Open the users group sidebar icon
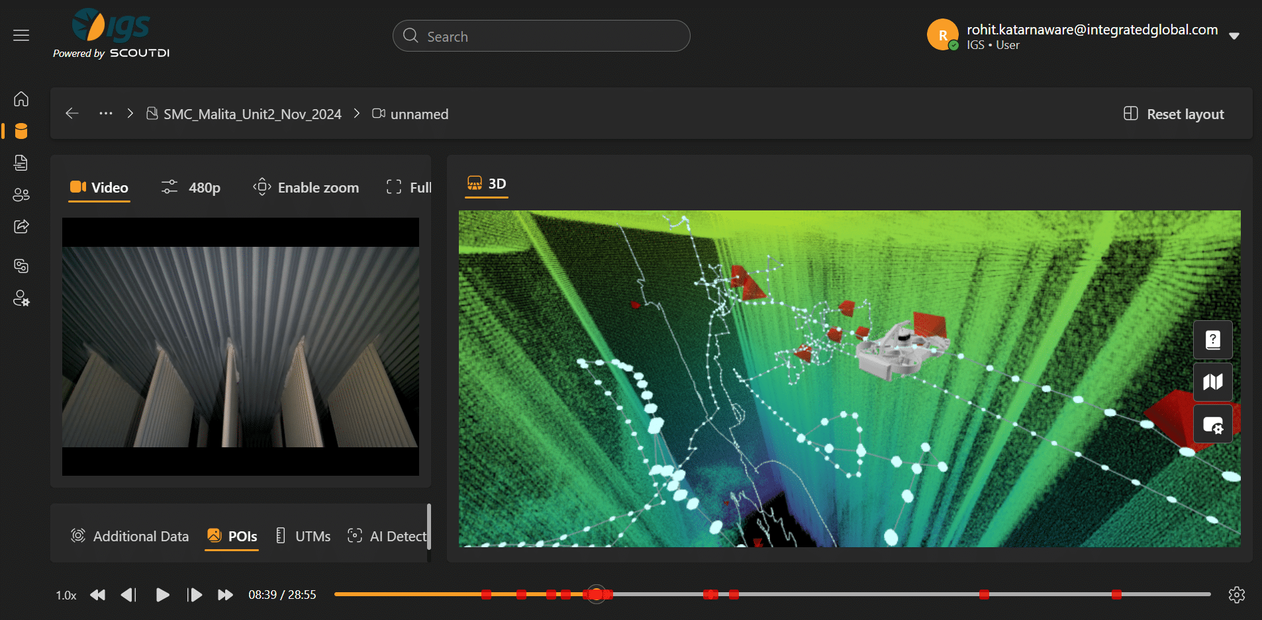1262x620 pixels. coord(21,195)
